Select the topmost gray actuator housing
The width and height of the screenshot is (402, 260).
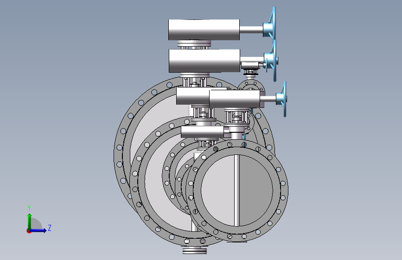tap(204, 30)
